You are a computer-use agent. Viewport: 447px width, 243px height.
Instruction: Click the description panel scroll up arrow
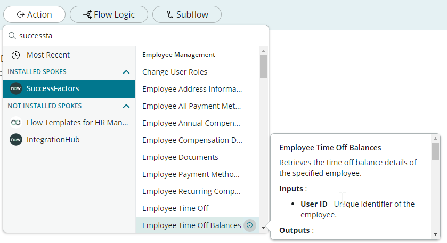435,139
